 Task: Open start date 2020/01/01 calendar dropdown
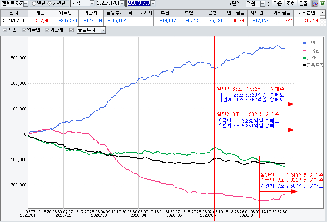pyautogui.click(x=122, y=4)
